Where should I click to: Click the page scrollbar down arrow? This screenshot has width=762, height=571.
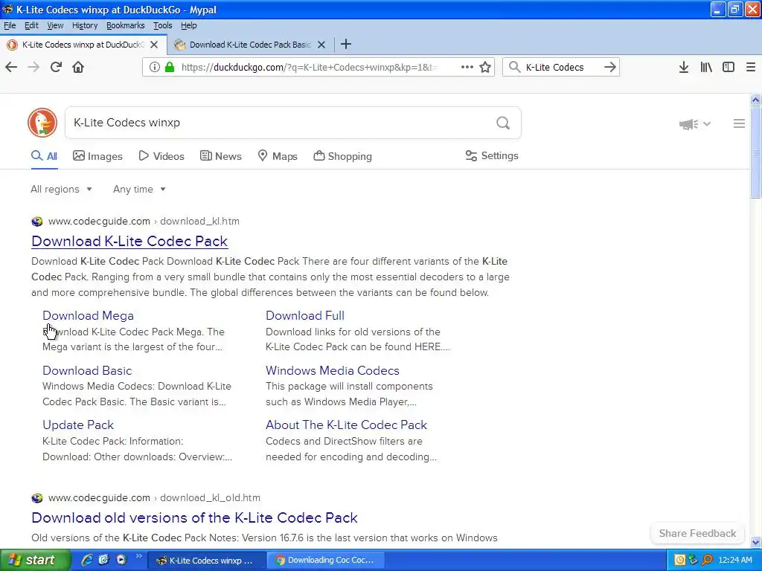click(x=756, y=542)
